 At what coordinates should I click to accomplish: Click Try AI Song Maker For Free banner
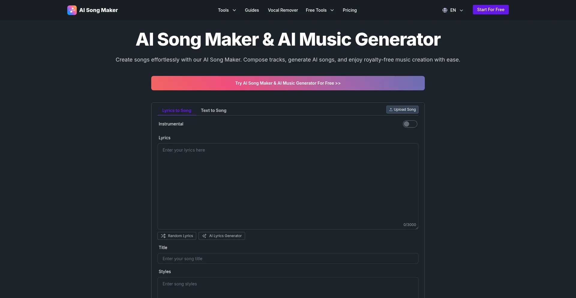(x=288, y=83)
